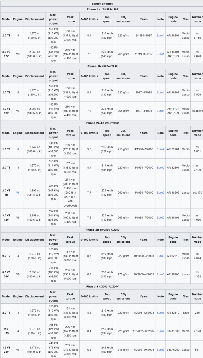
Task: Select the '1.8 TS' model cell
Action: click(x=6, y=149)
